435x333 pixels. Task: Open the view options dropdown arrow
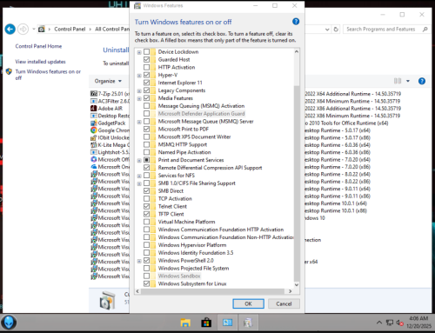point(408,81)
